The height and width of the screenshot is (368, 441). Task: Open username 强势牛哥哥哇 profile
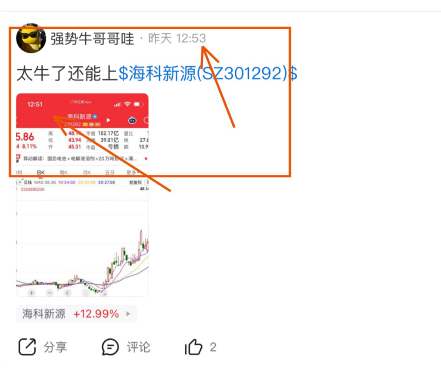click(x=92, y=38)
